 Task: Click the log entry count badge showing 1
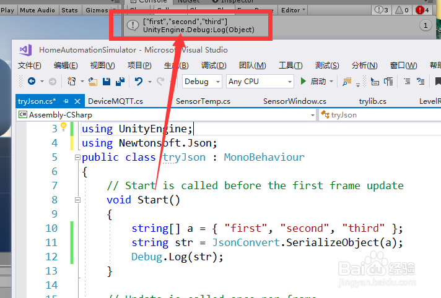[426, 25]
